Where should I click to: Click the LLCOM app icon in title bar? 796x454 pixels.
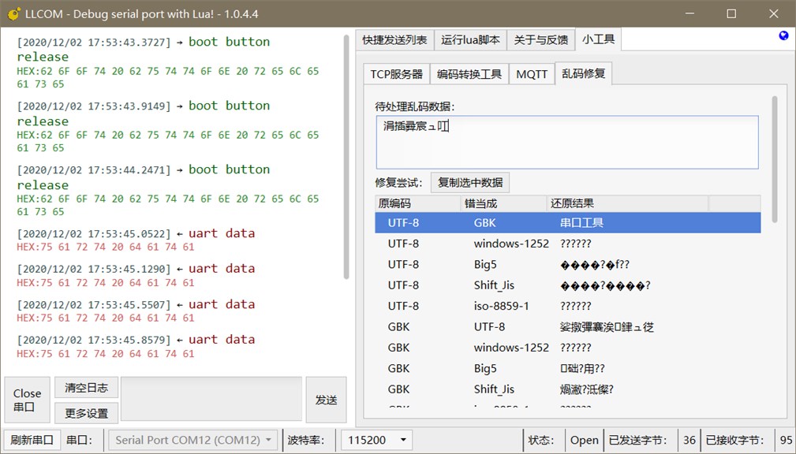click(13, 13)
